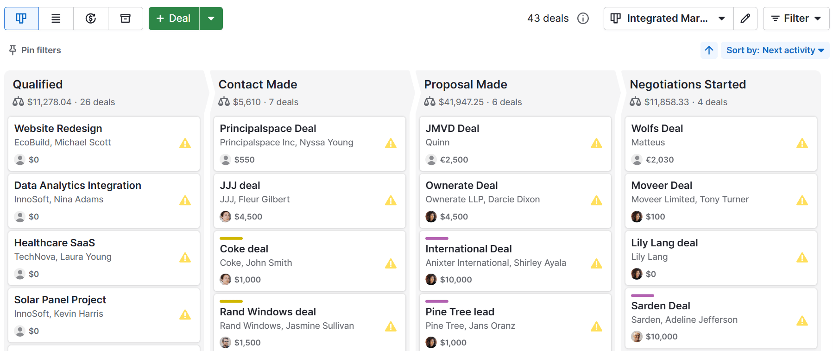Click the Contact Made stage header
Screen dimensions: 833x351
pyautogui.click(x=258, y=84)
